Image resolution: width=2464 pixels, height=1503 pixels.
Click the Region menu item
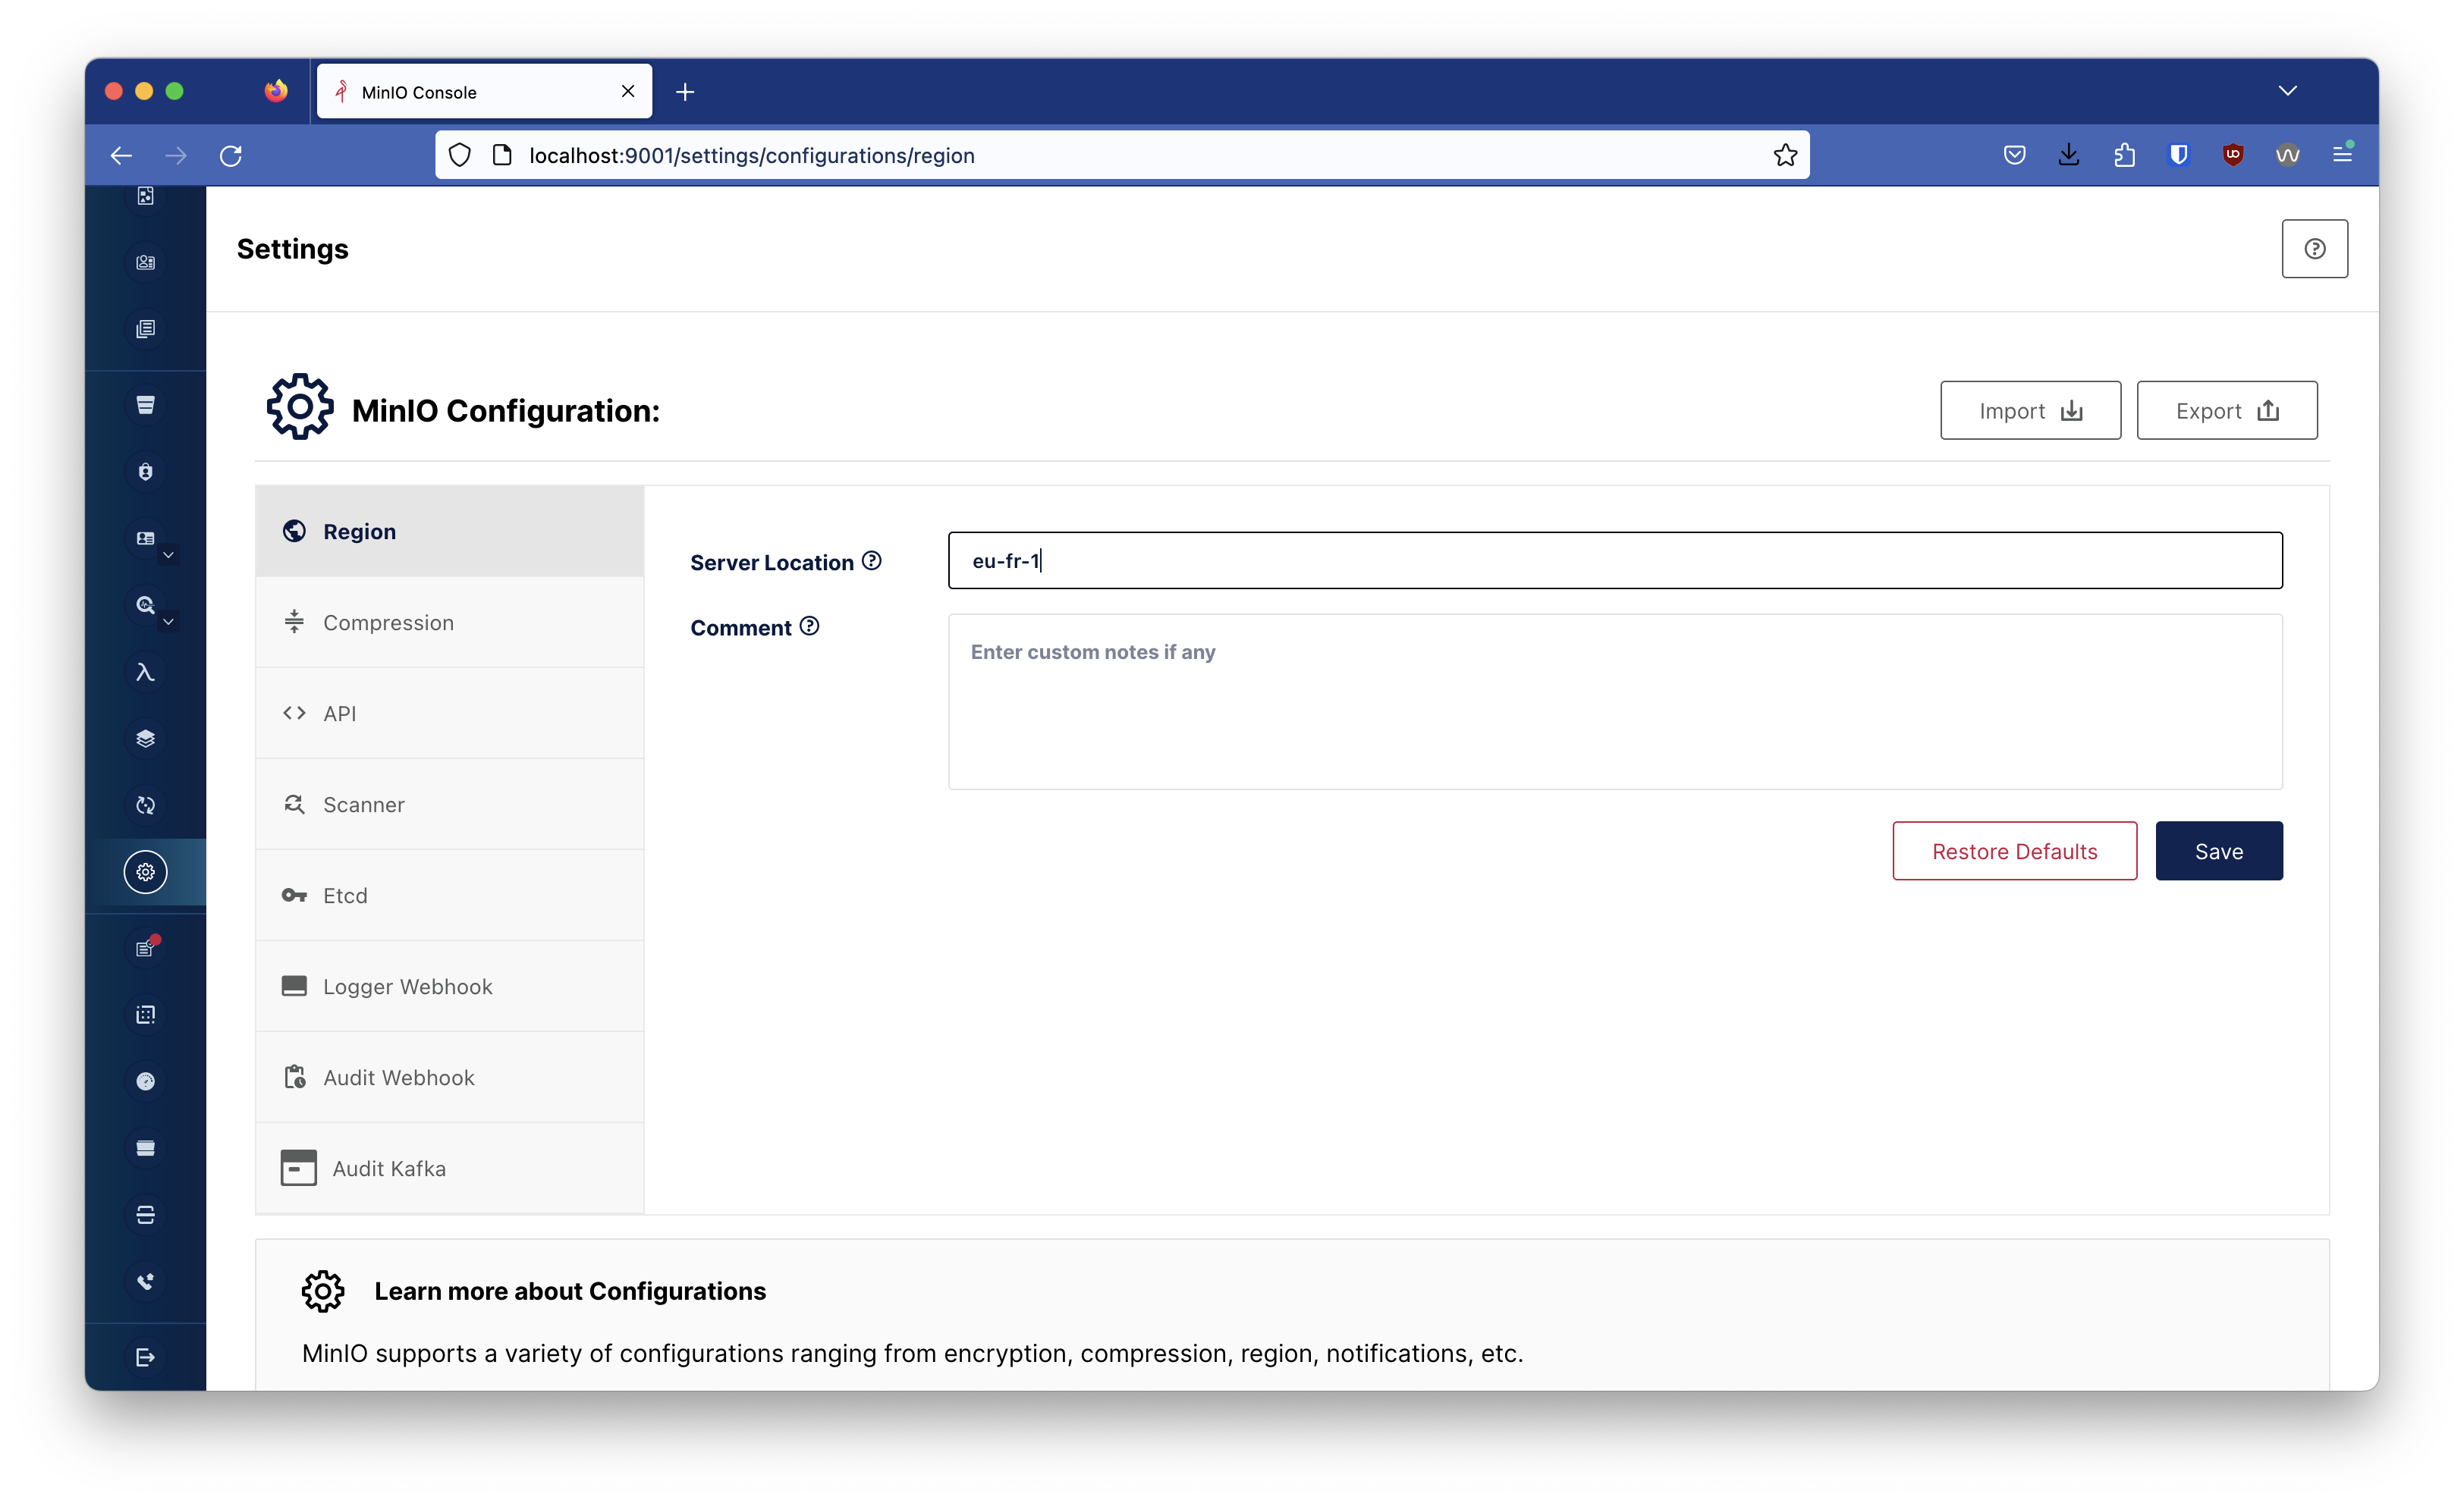(x=451, y=530)
